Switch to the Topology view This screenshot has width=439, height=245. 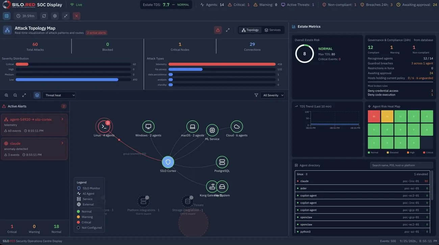click(x=250, y=30)
